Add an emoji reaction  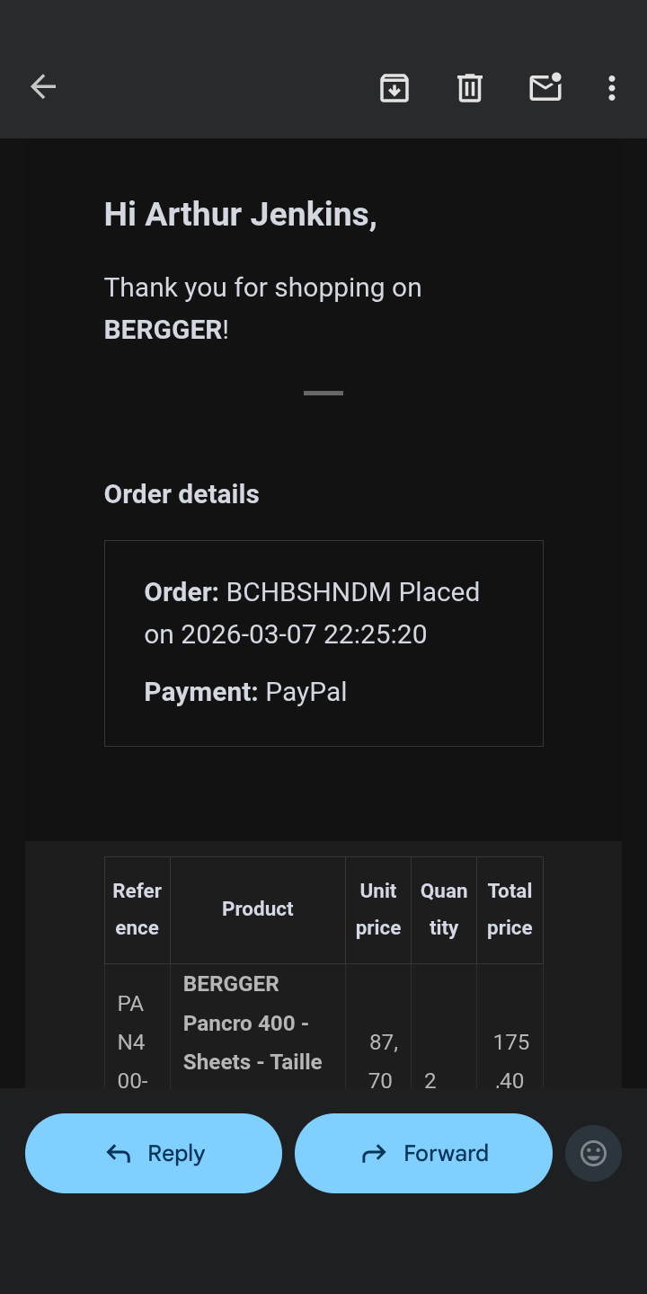pos(593,1153)
